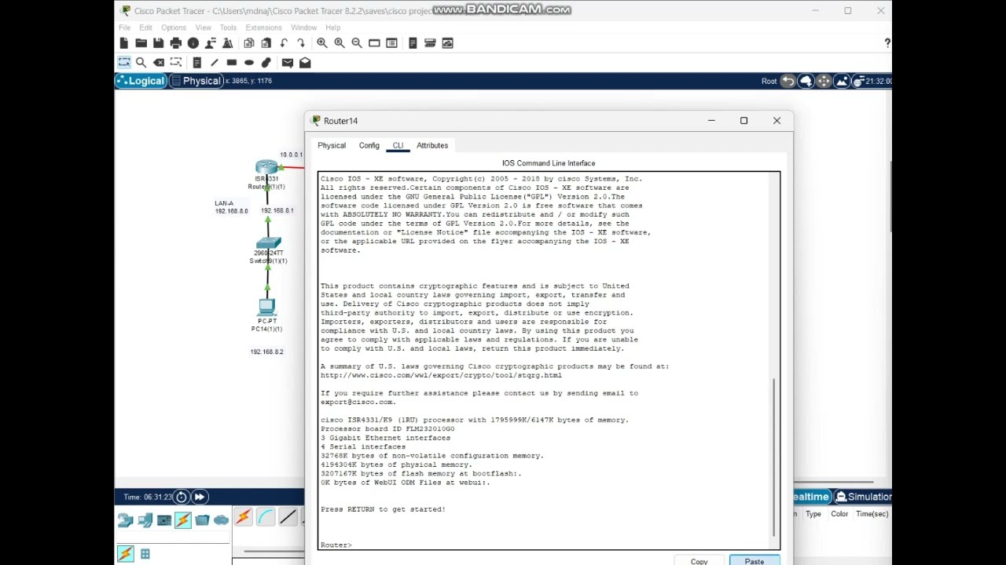
Task: Select the Draw Freeform tool
Action: point(266,63)
